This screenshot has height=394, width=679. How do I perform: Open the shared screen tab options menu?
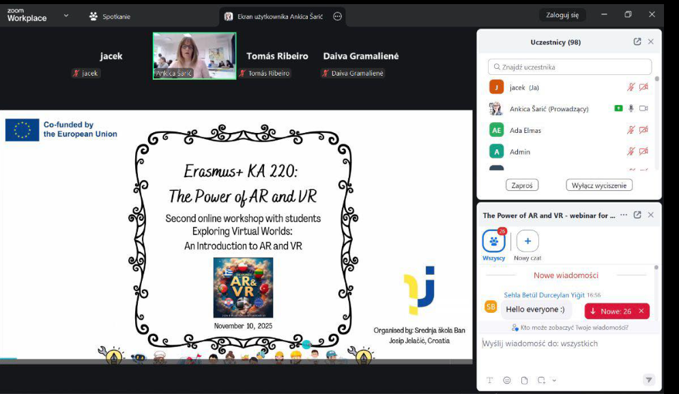click(x=337, y=16)
